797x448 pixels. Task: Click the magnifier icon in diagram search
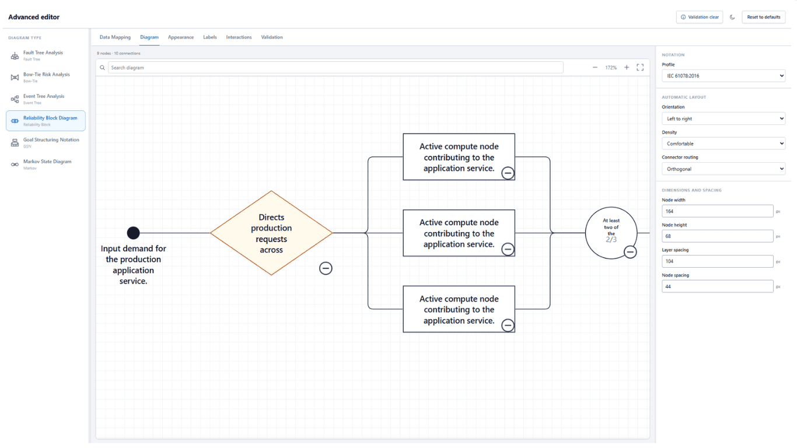[x=103, y=68]
